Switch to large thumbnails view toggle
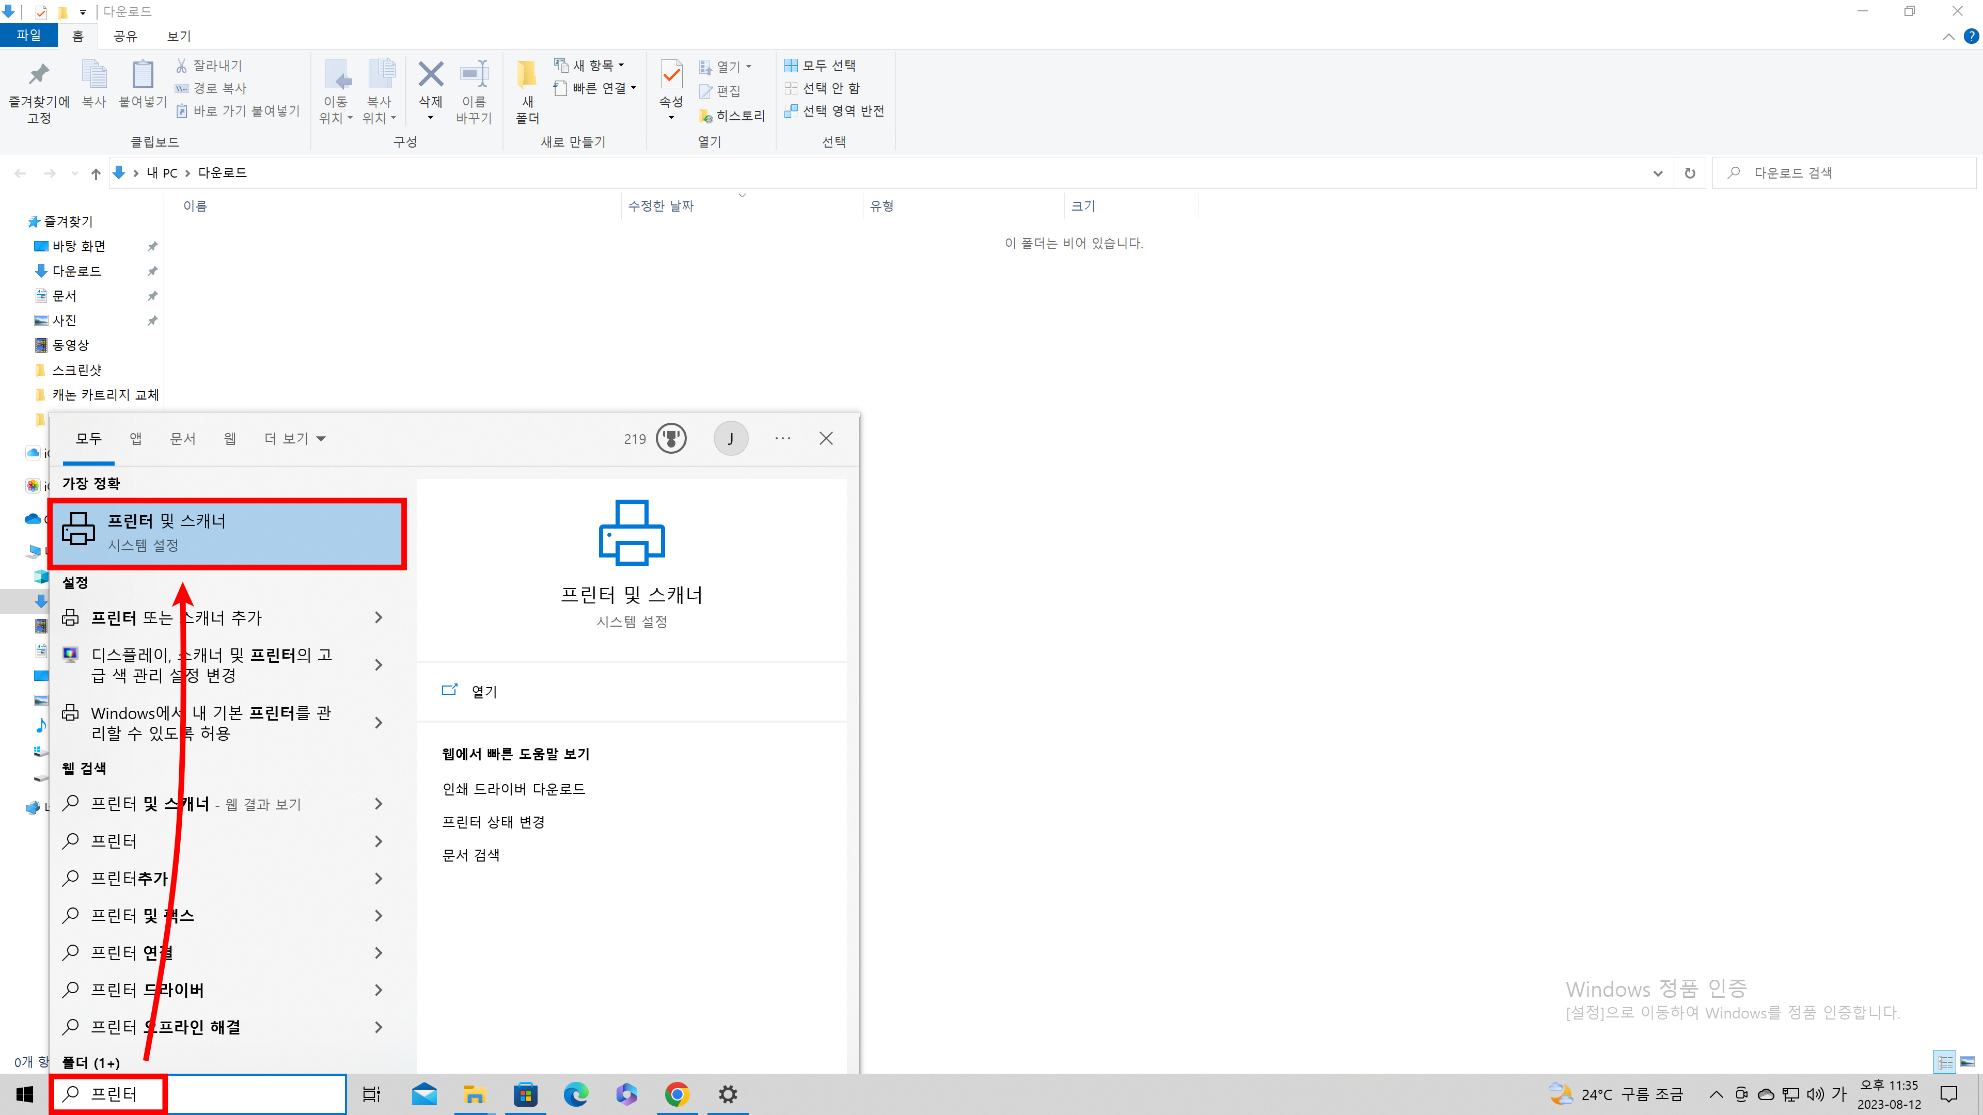The width and height of the screenshot is (1983, 1115). click(1967, 1062)
